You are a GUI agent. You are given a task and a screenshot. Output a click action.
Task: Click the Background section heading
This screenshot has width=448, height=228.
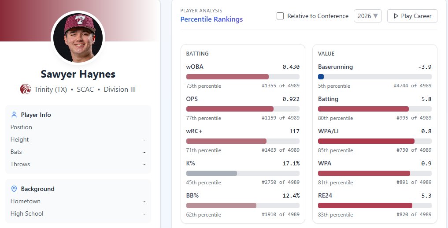click(38, 189)
